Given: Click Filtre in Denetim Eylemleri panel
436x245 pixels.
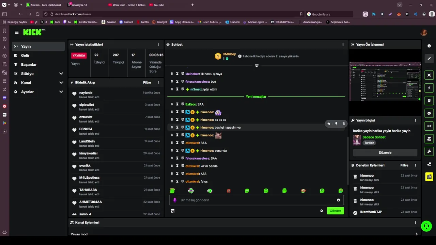Looking at the screenshot, I should coord(404,165).
